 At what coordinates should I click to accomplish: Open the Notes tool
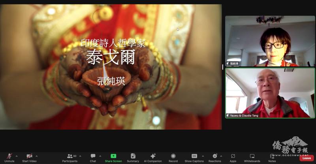[x=272, y=156]
